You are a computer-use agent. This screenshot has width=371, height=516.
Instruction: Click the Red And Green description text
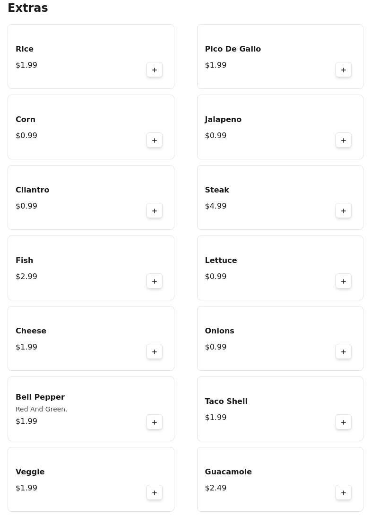click(x=42, y=409)
